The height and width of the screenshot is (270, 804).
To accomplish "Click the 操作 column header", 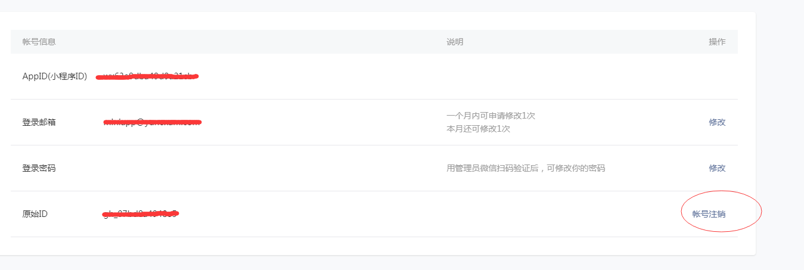I will click(x=717, y=42).
